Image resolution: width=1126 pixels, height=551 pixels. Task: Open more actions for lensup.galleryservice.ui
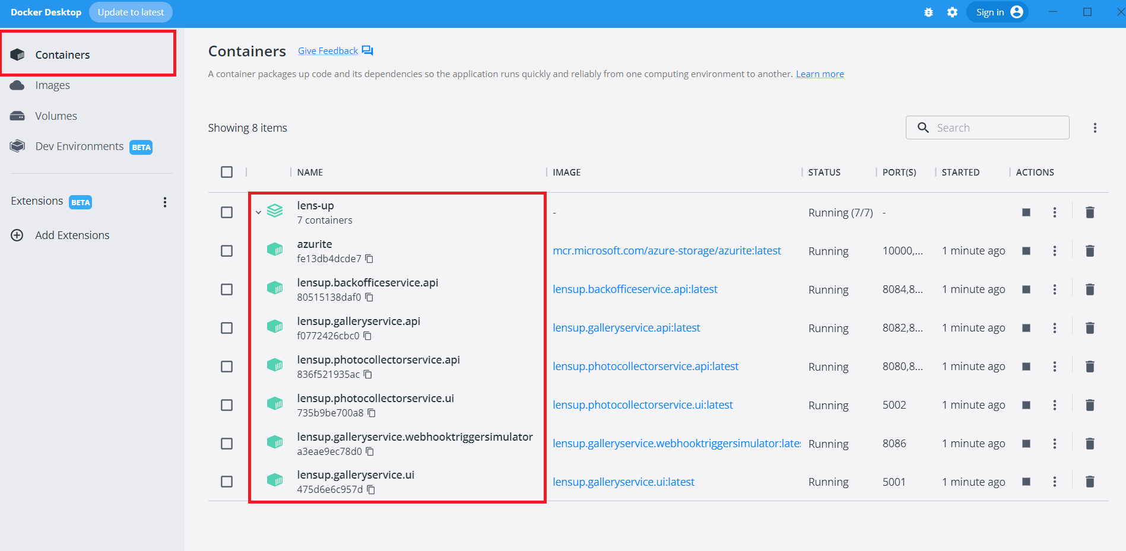(1055, 482)
